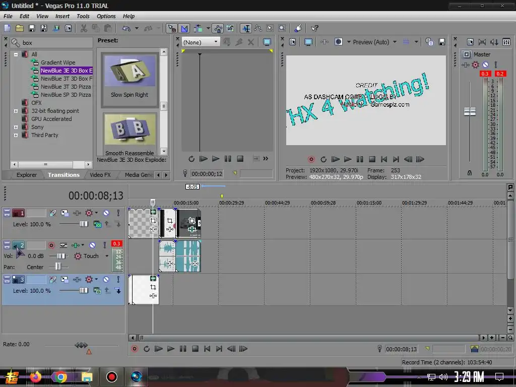Open a project with folder icon
Screen dimensions: 516x387
coord(20,28)
